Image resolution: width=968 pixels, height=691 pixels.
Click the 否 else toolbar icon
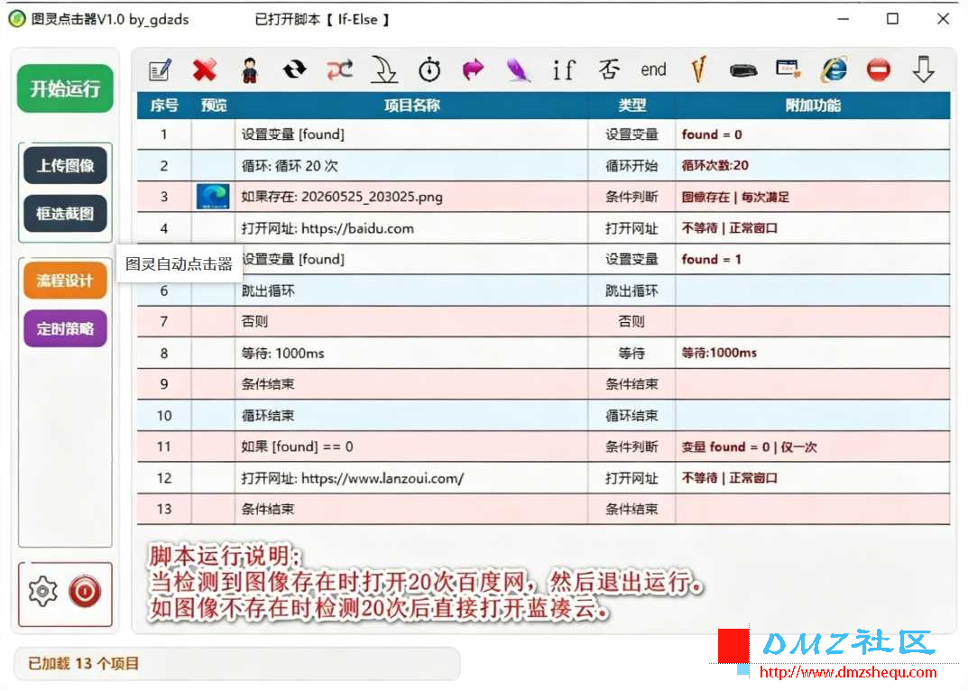(x=609, y=69)
